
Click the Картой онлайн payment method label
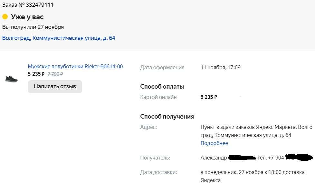pyautogui.click(x=158, y=97)
